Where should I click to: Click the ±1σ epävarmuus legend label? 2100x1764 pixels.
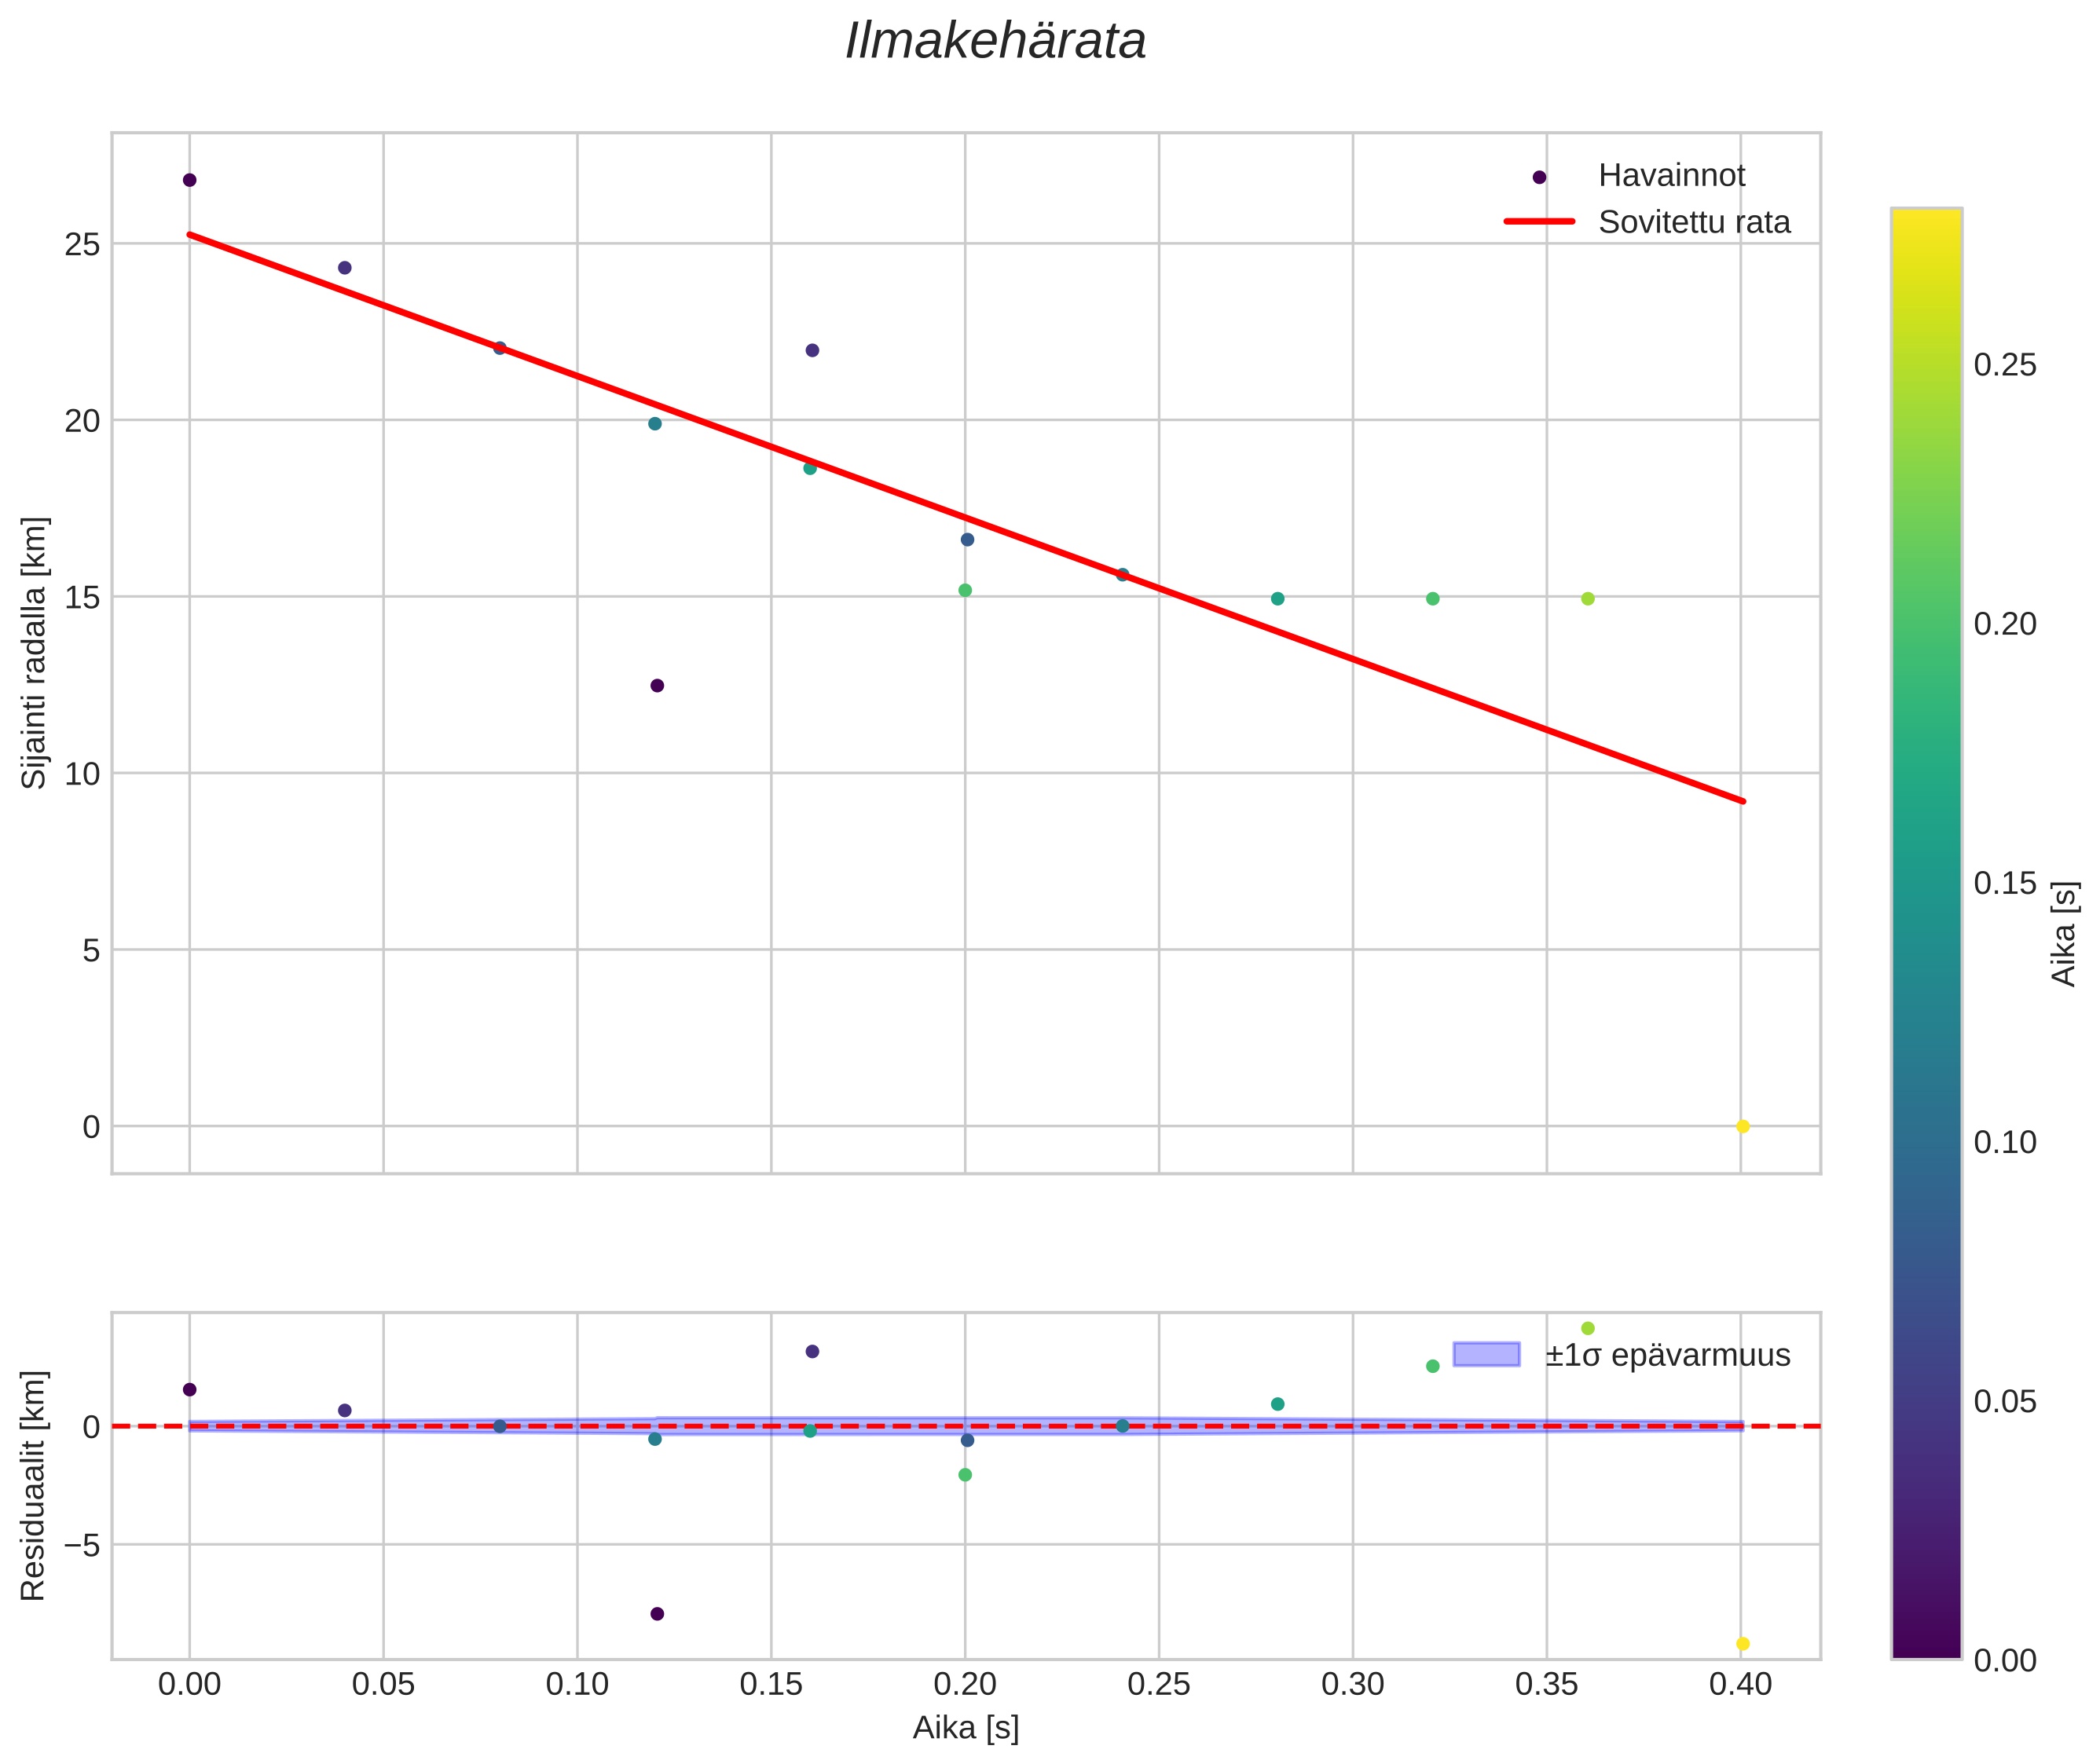click(x=1667, y=1355)
